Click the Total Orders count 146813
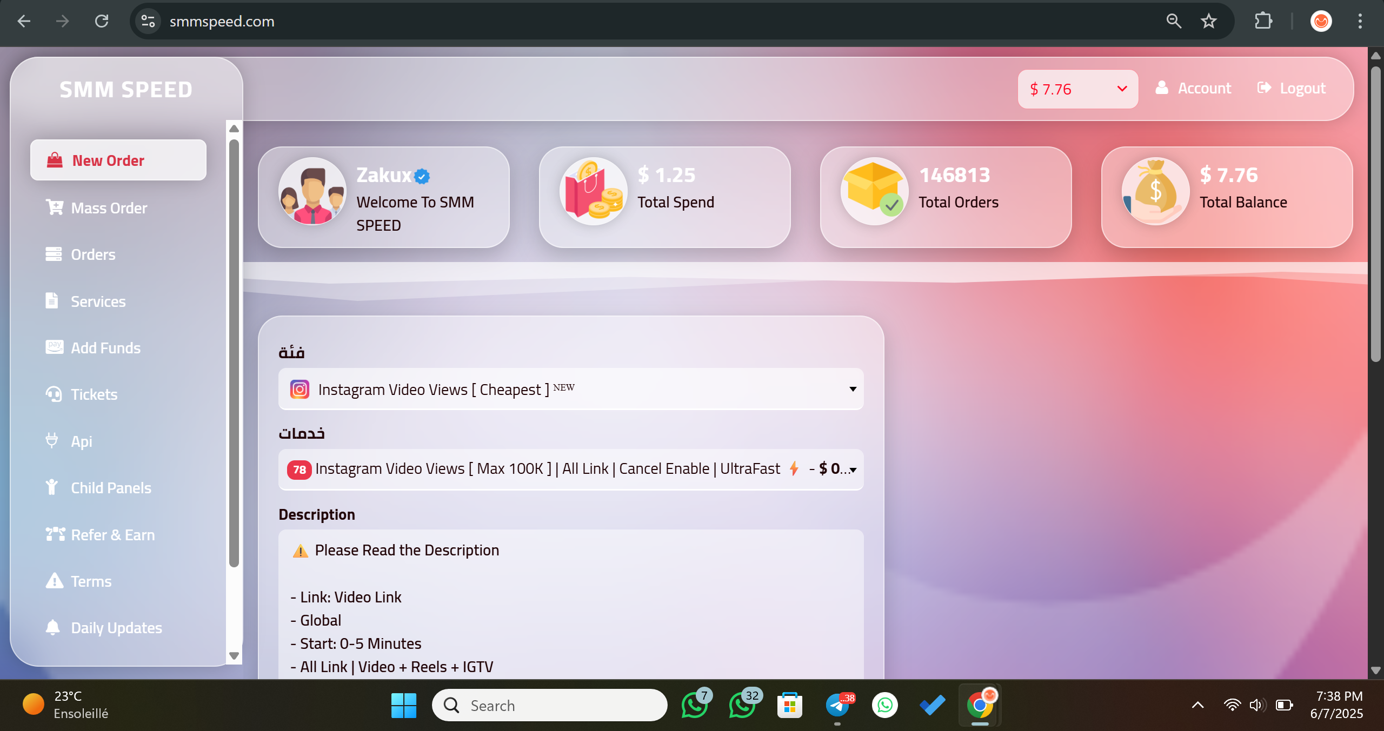1384x731 pixels. point(955,175)
